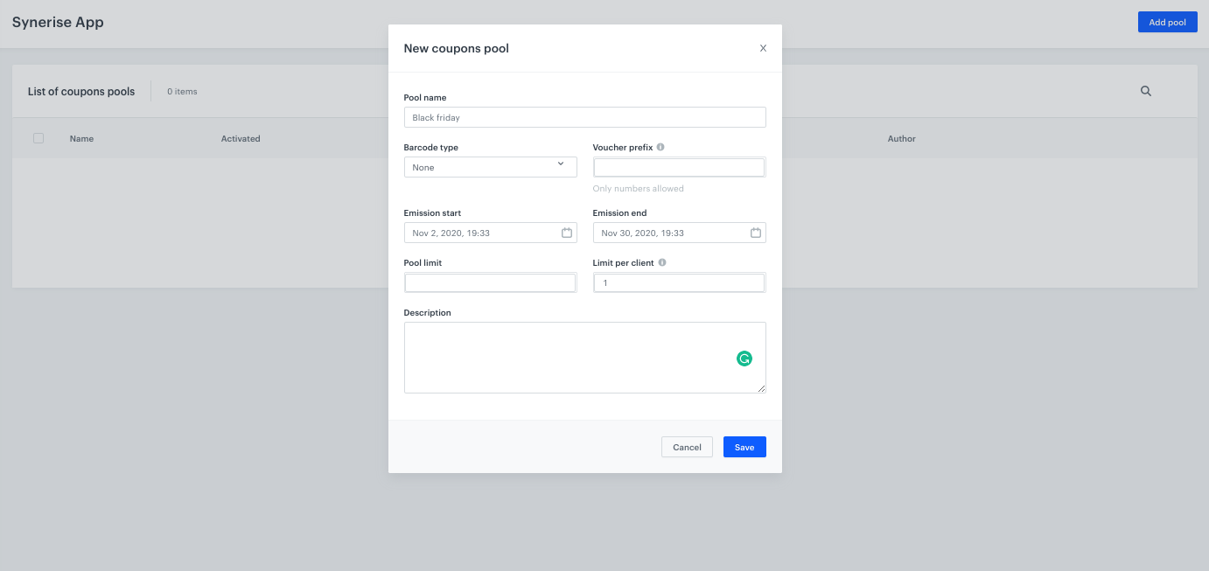
Task: Close the New coupons pool dialog
Action: (x=762, y=48)
